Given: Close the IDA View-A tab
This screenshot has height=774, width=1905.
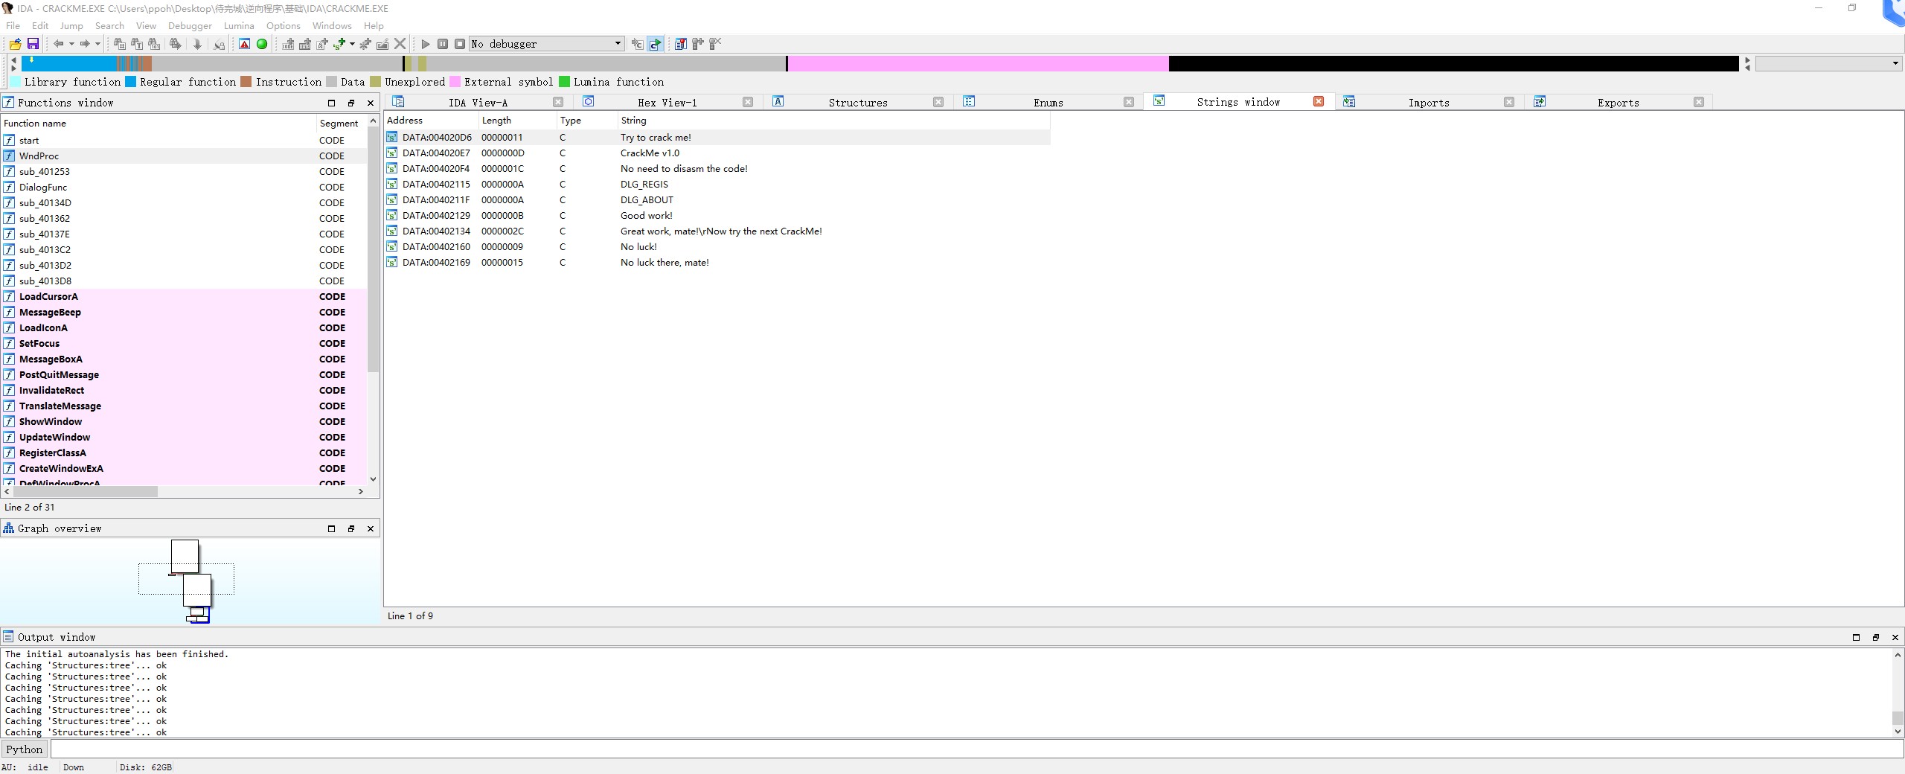Looking at the screenshot, I should [x=558, y=102].
